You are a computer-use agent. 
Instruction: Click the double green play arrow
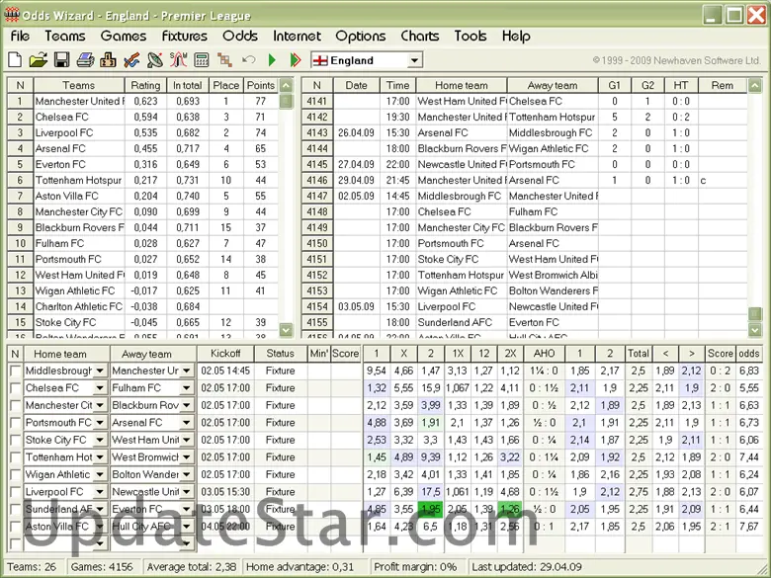pyautogui.click(x=296, y=60)
